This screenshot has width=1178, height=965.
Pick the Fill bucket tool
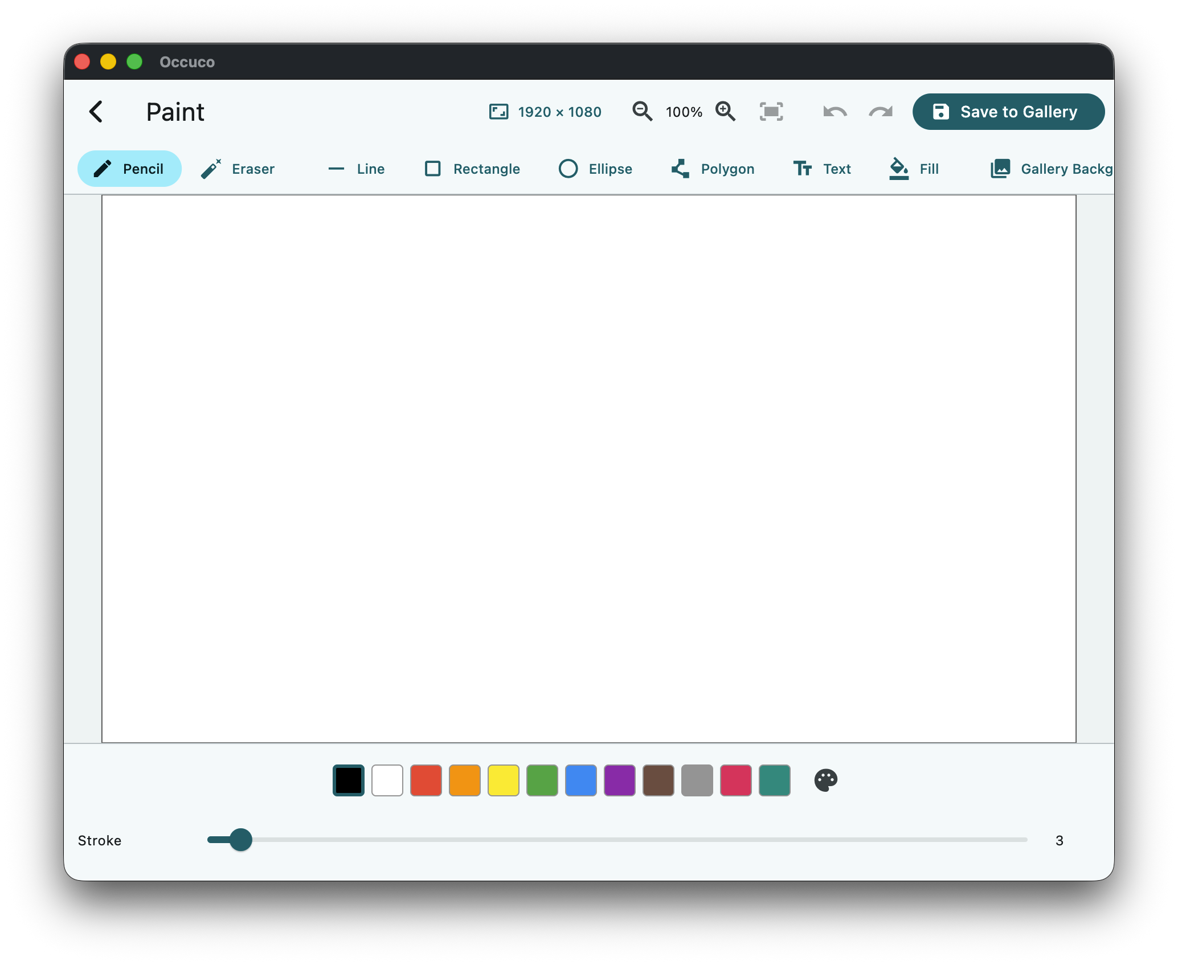(914, 169)
